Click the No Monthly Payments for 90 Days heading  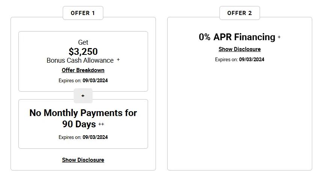pos(83,118)
